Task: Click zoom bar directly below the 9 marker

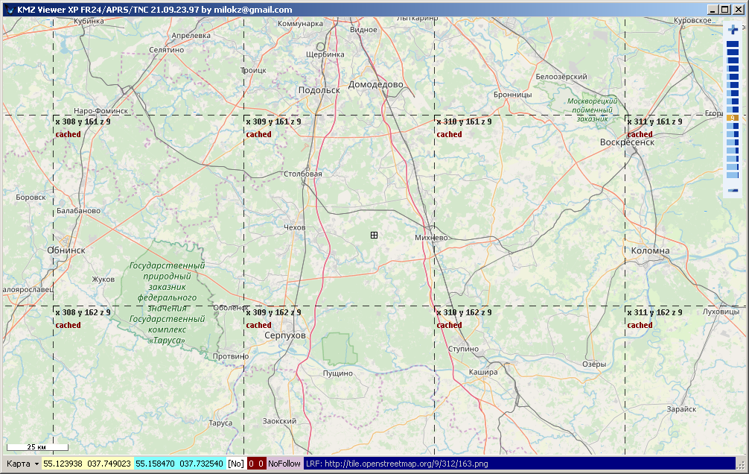Action: click(733, 126)
